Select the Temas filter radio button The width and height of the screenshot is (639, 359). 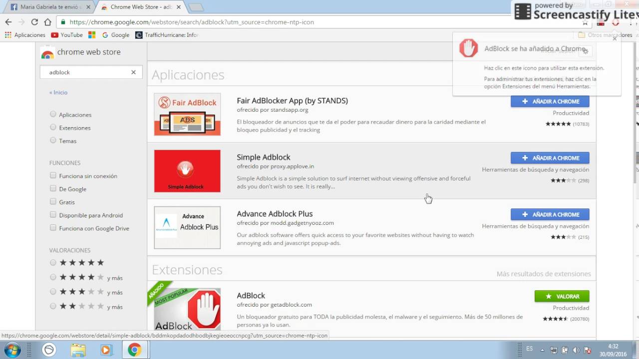pyautogui.click(x=53, y=140)
